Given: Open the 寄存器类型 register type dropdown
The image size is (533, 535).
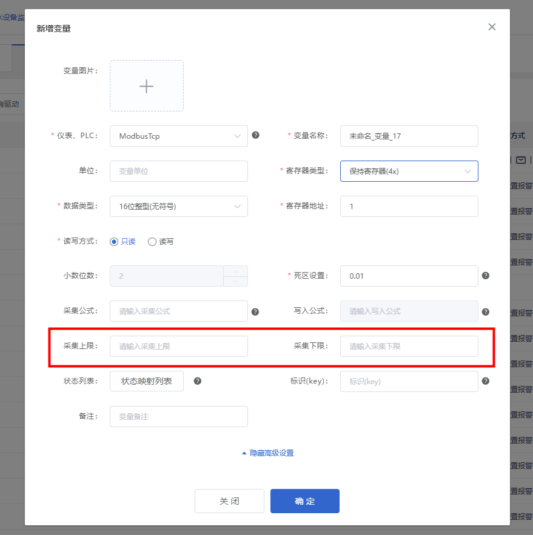Looking at the screenshot, I should tap(409, 171).
